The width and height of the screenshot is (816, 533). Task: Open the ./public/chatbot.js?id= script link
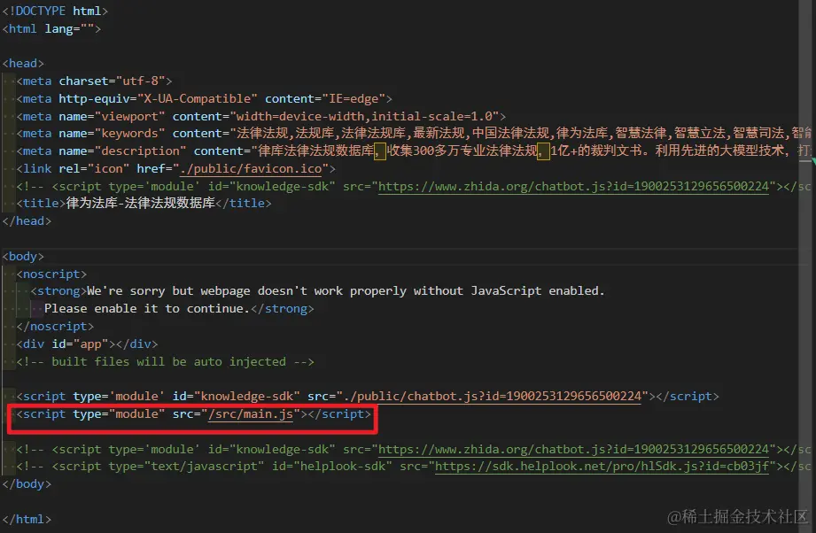point(493,397)
